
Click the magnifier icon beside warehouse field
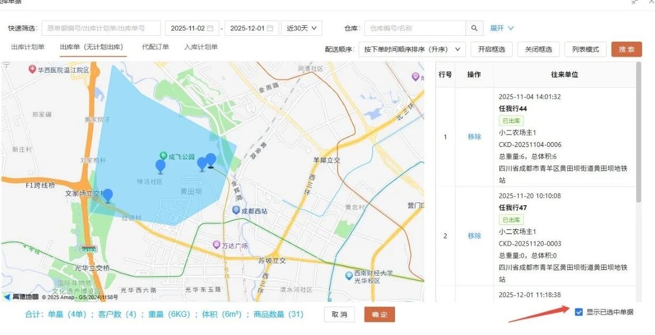pyautogui.click(x=474, y=28)
